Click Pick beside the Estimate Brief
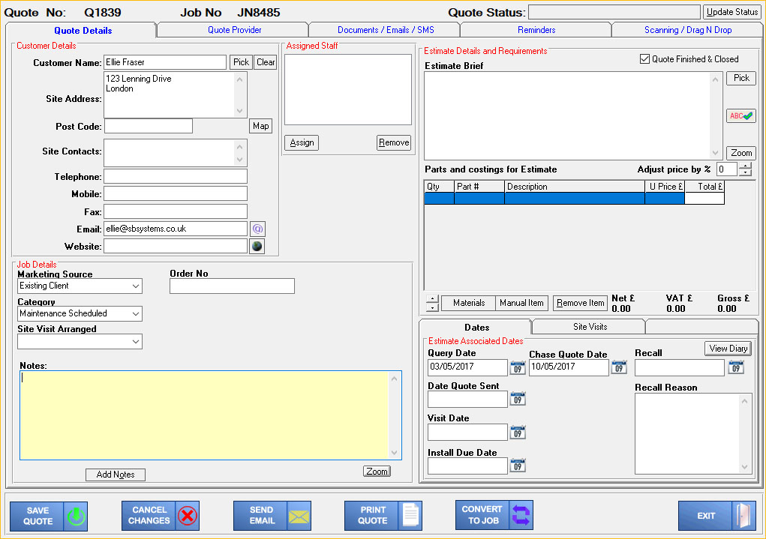 coord(741,78)
